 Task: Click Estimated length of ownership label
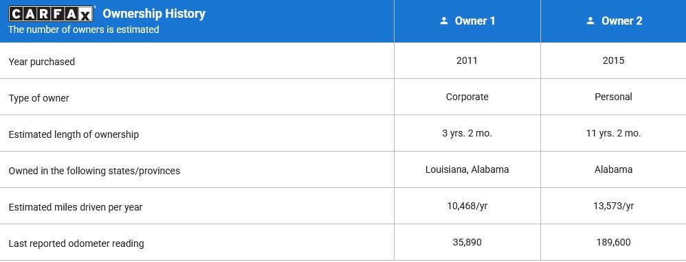pos(74,134)
